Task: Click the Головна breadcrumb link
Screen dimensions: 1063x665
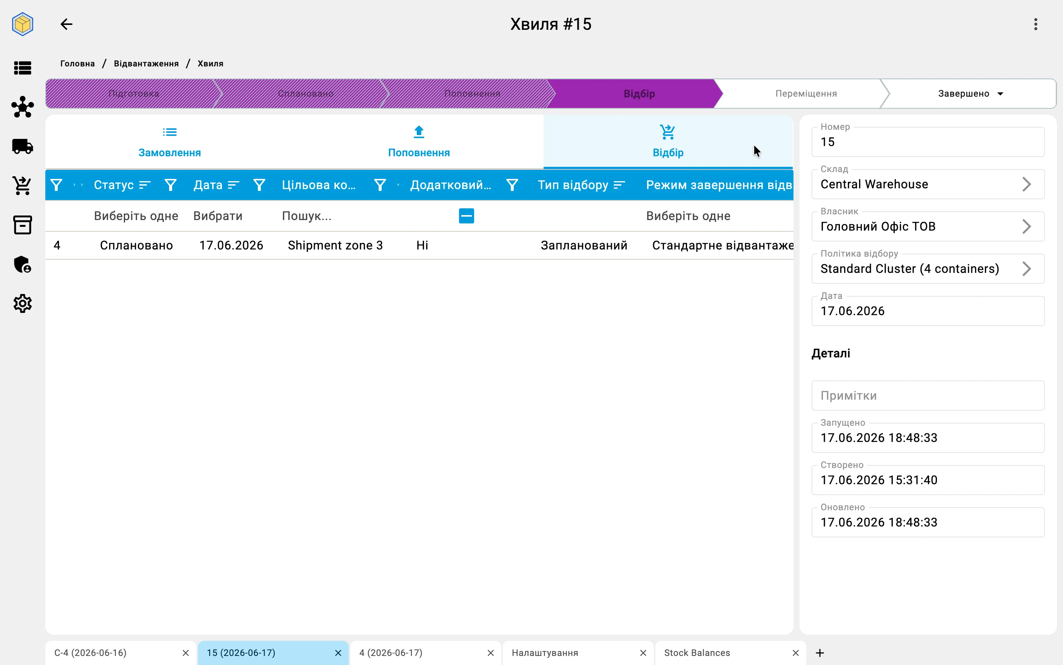Action: click(x=77, y=64)
